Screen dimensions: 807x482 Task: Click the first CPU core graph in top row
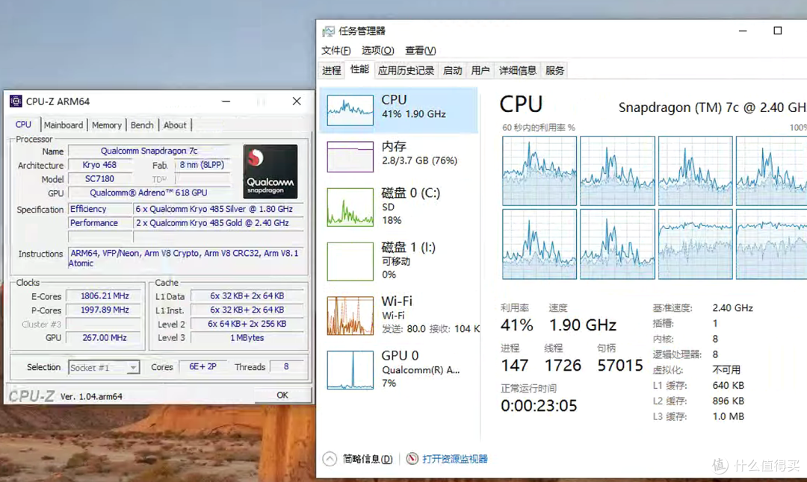coord(539,171)
